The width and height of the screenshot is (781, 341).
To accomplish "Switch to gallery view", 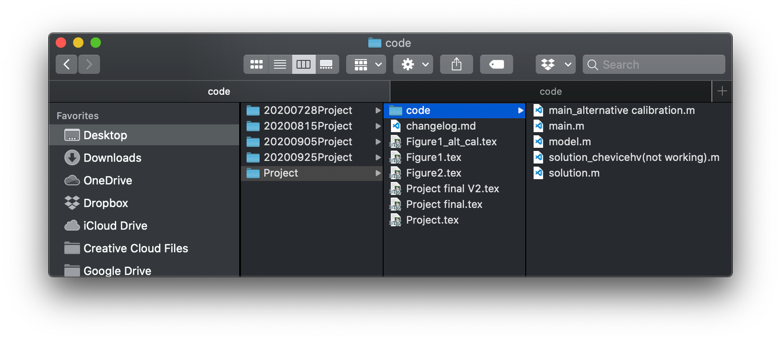I will click(327, 64).
